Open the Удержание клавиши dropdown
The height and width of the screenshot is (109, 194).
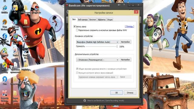tap(98, 77)
